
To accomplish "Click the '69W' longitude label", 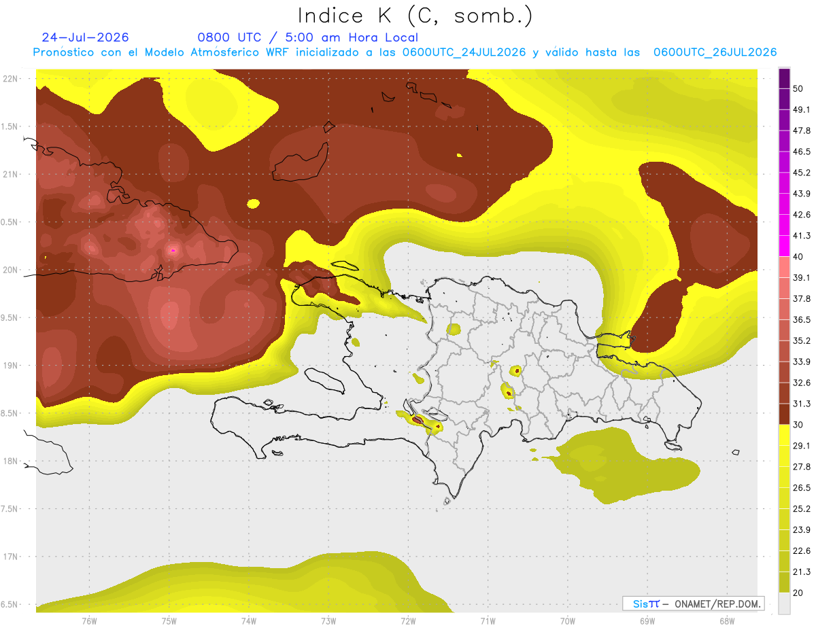I will 647,621.
